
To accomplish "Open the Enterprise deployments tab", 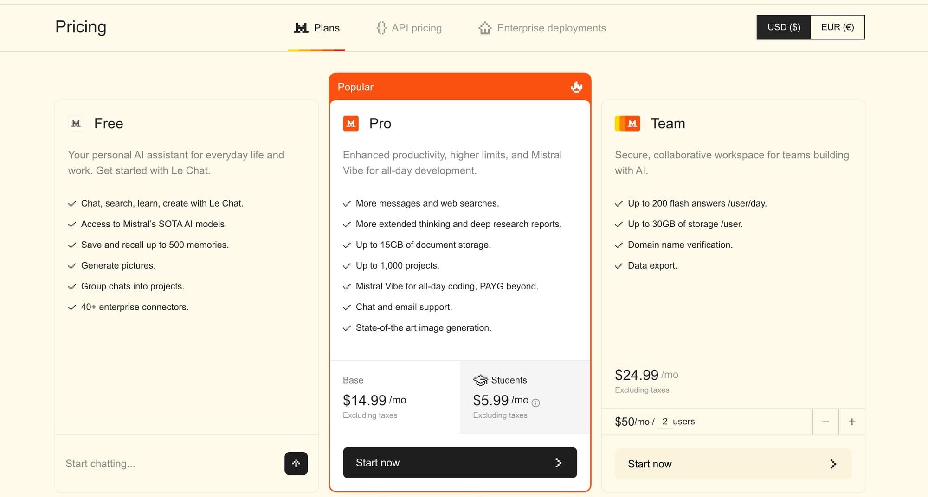I will pos(542,28).
